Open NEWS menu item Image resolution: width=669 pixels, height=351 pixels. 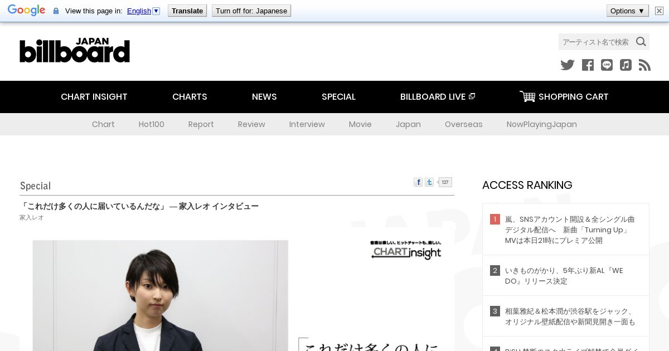pyautogui.click(x=264, y=96)
